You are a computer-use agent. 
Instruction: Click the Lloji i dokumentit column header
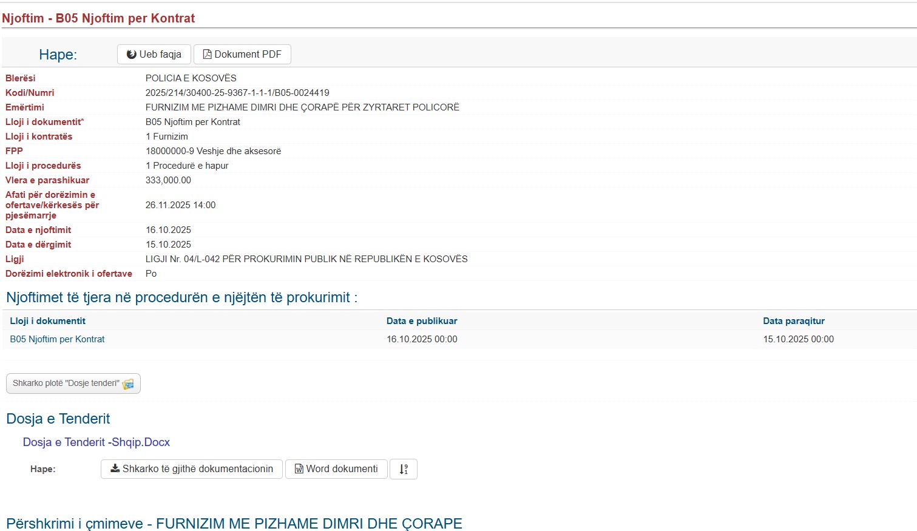click(47, 321)
